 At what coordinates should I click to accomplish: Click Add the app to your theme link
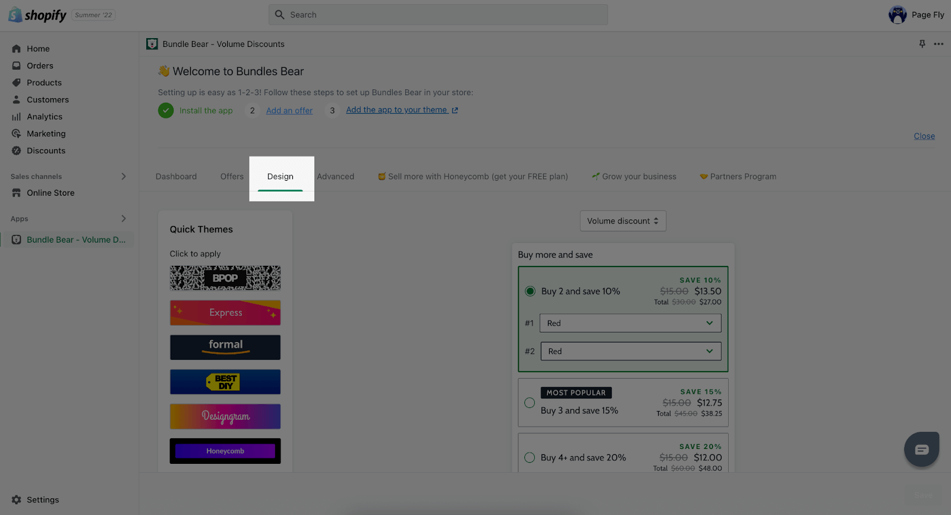[397, 110]
